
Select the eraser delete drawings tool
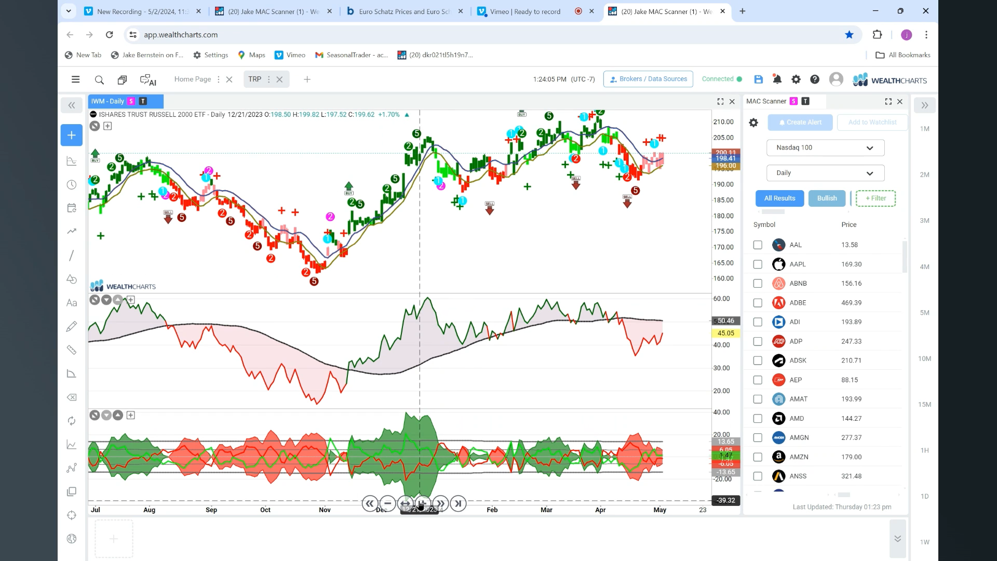[72, 397]
